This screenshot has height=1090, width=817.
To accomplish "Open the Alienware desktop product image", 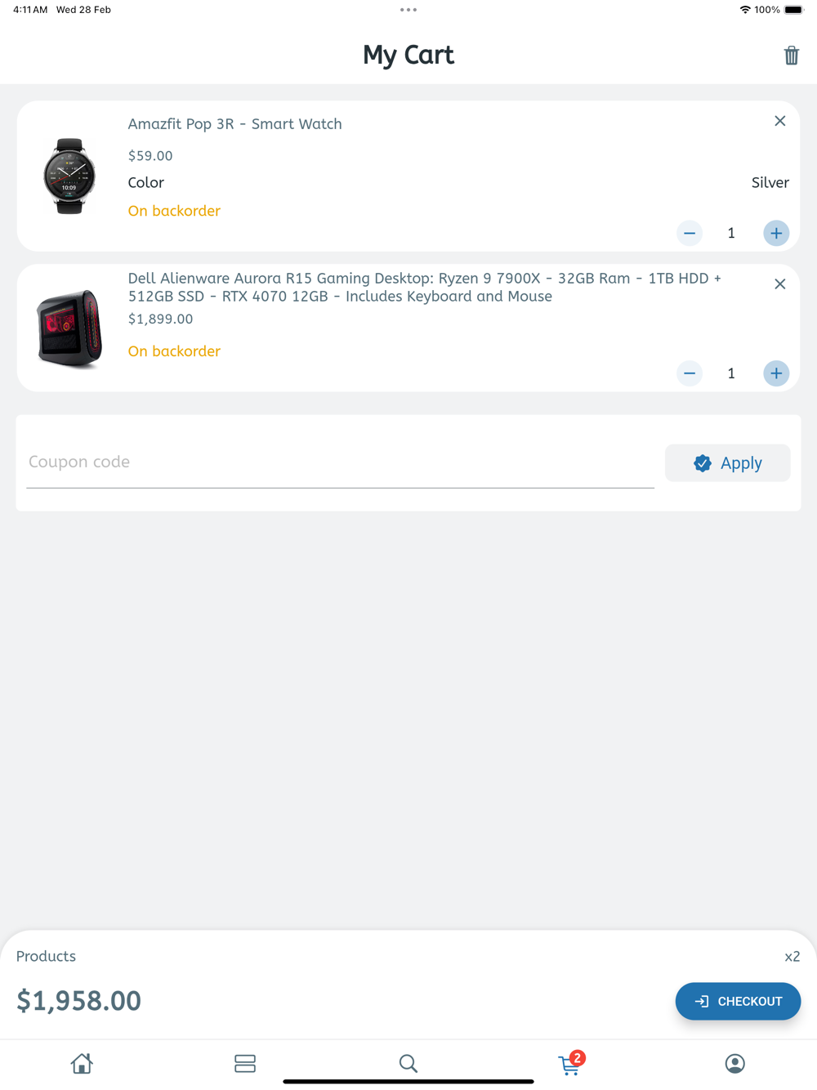I will coord(69,328).
